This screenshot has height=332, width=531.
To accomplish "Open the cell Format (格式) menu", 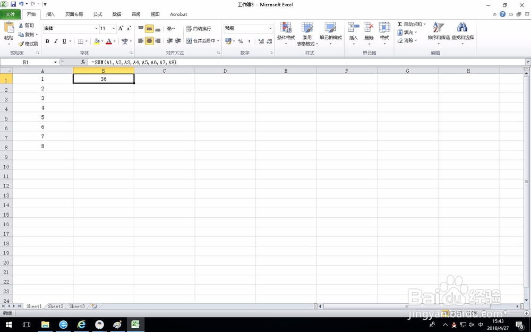I will (384, 33).
